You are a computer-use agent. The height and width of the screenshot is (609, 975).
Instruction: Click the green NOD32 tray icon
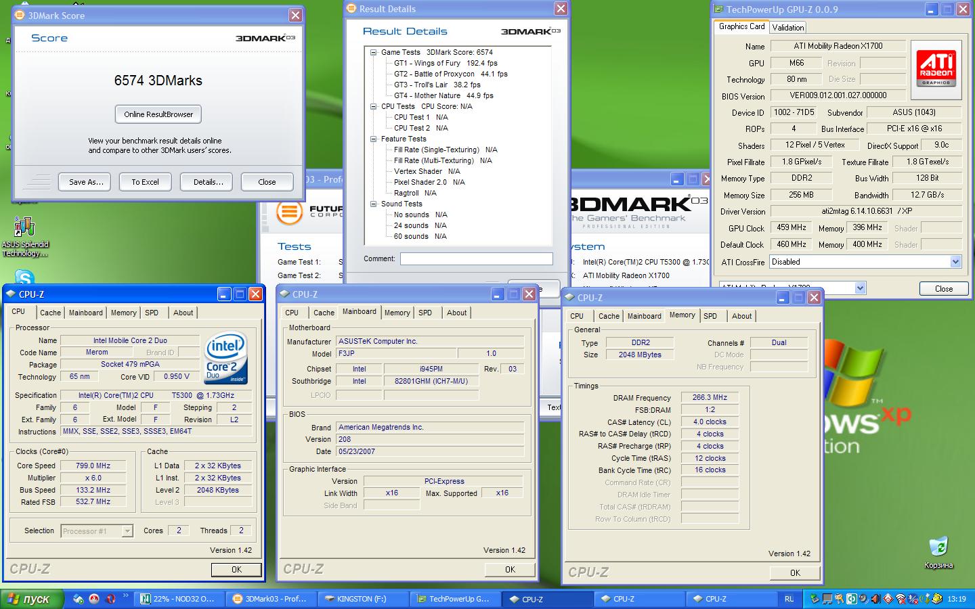pos(852,599)
